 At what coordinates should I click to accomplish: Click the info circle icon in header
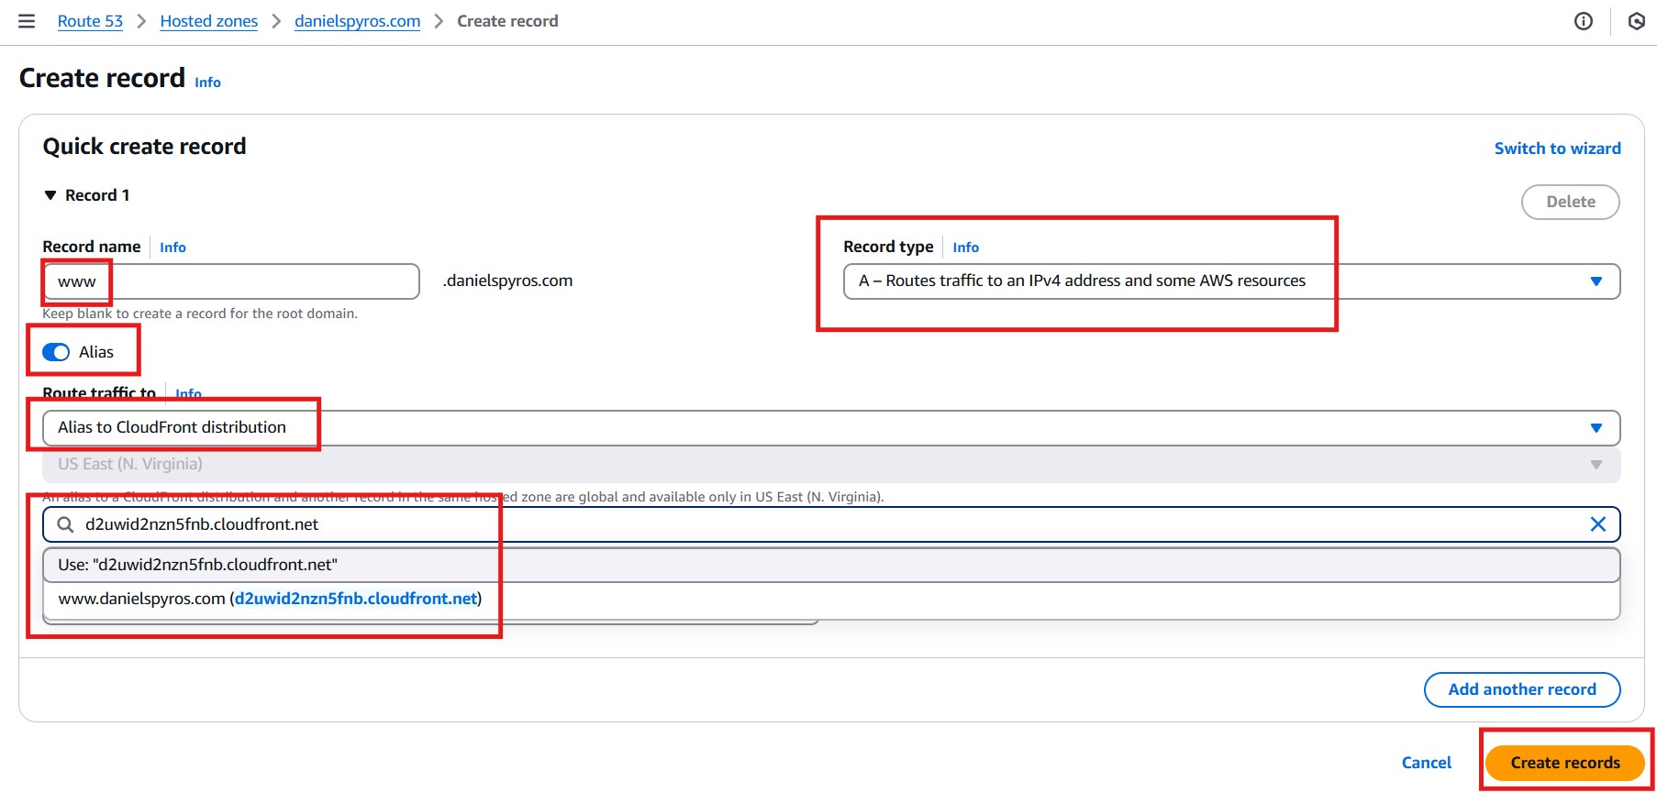point(1583,21)
